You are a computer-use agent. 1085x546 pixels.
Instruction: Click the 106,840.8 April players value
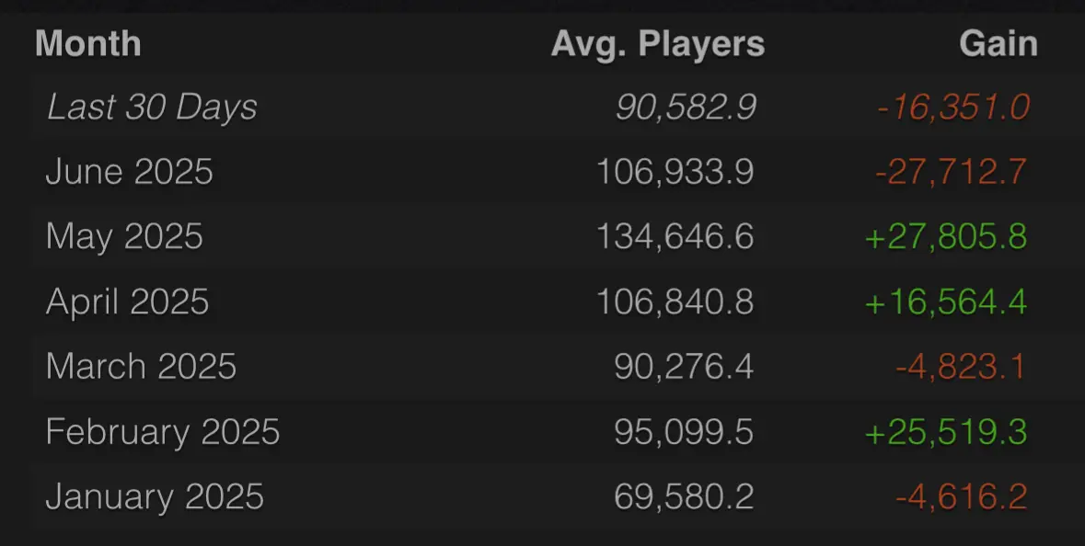[675, 302]
